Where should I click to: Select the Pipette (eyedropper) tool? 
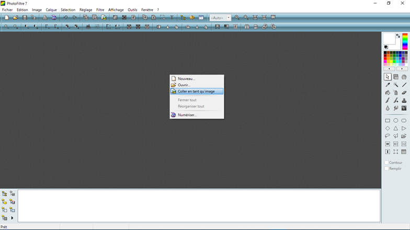pos(388,85)
